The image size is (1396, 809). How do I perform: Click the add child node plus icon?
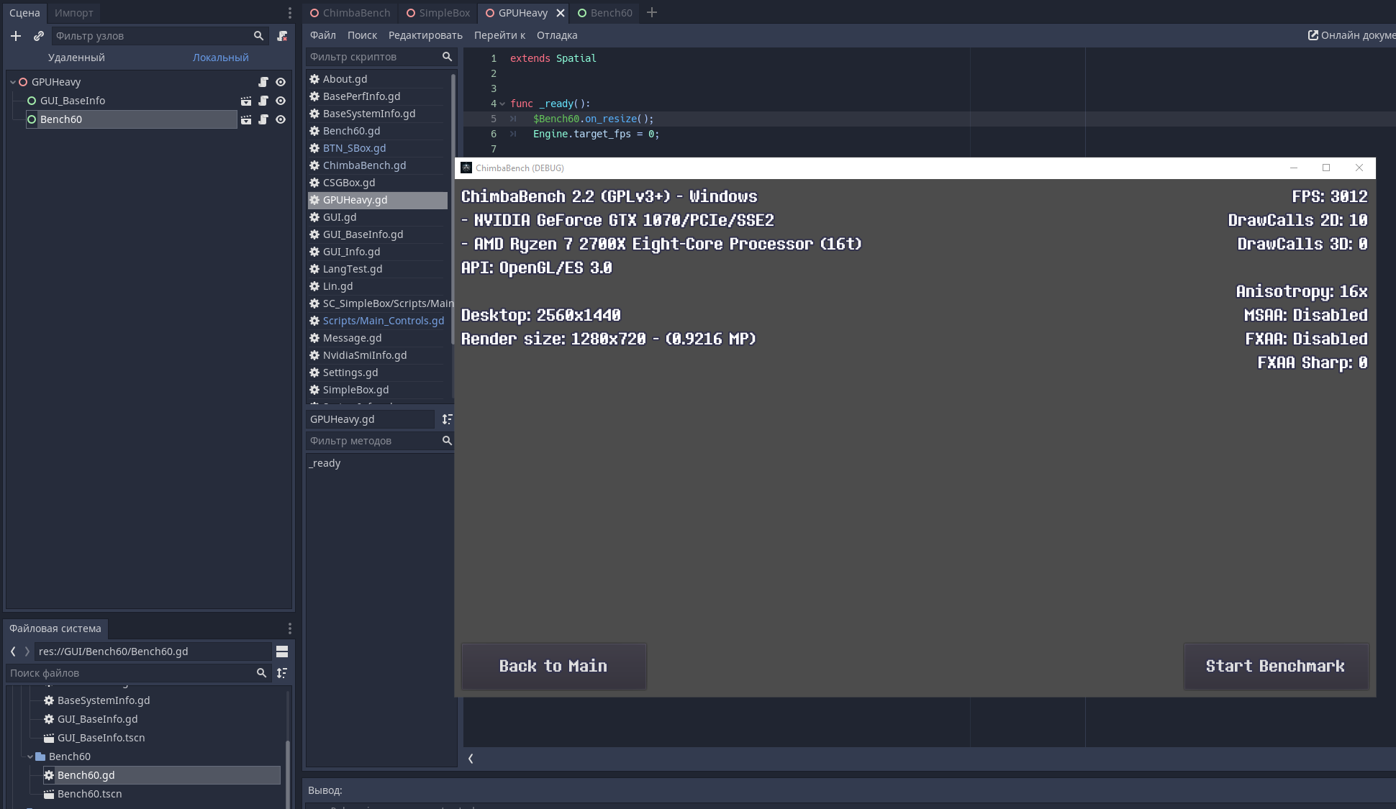point(16,36)
